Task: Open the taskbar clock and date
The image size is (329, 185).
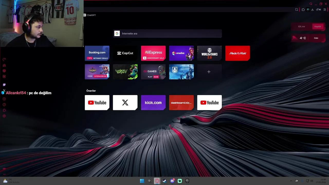Action: [x=321, y=181]
